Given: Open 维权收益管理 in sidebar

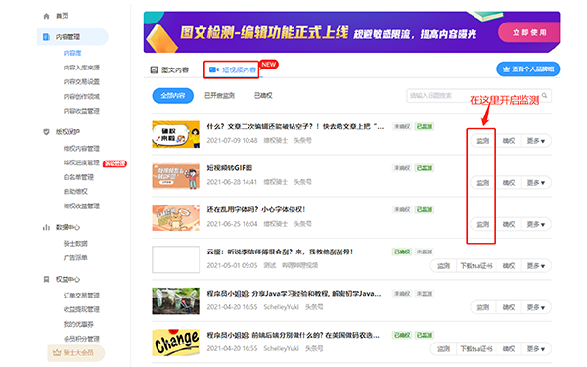Looking at the screenshot, I should coord(81,206).
